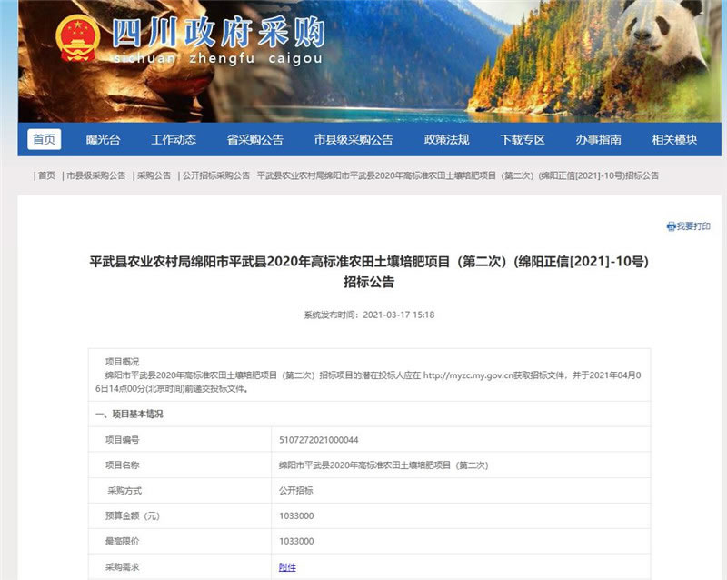Go to 采购公告 in the breadcrumb

[x=154, y=175]
